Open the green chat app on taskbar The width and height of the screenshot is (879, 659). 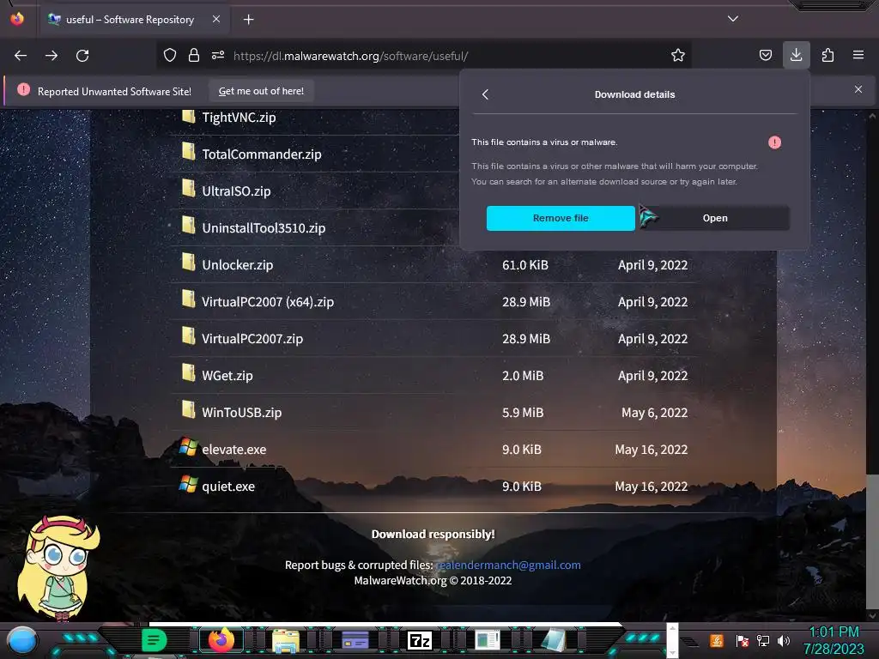154,639
